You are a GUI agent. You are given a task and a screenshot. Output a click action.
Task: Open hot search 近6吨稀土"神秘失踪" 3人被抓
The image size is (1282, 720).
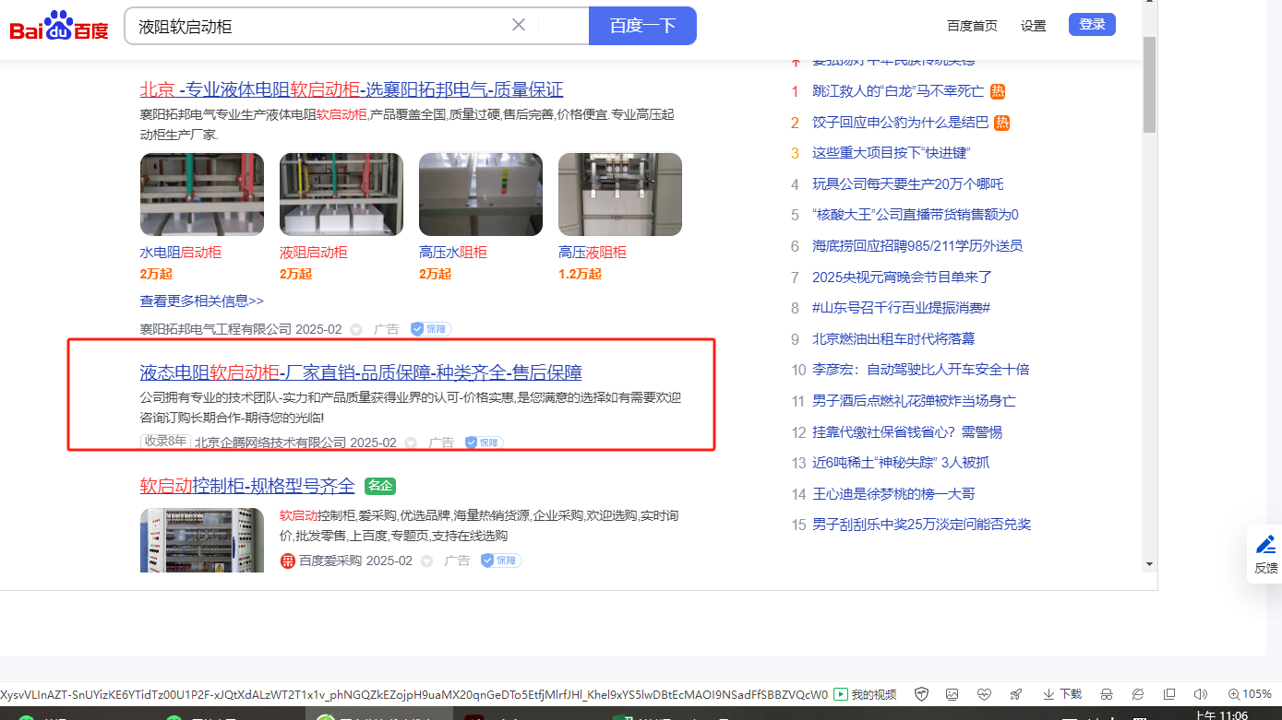point(901,463)
